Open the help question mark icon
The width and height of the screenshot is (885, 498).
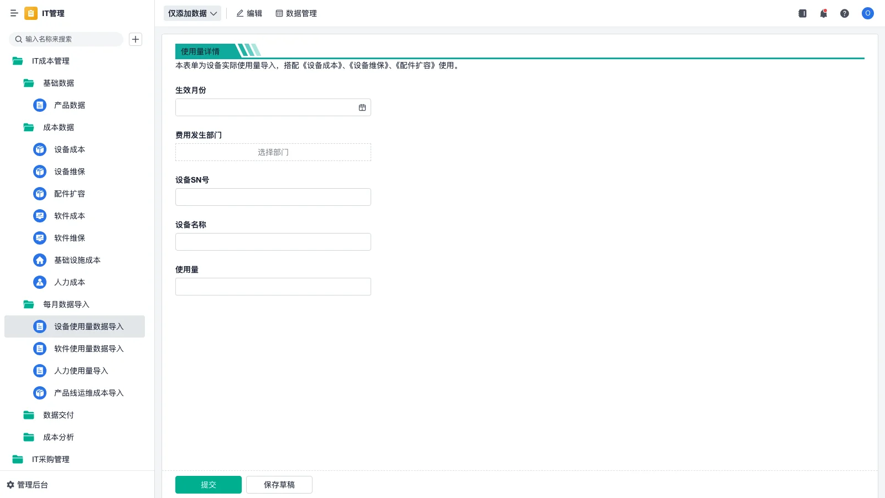(845, 13)
